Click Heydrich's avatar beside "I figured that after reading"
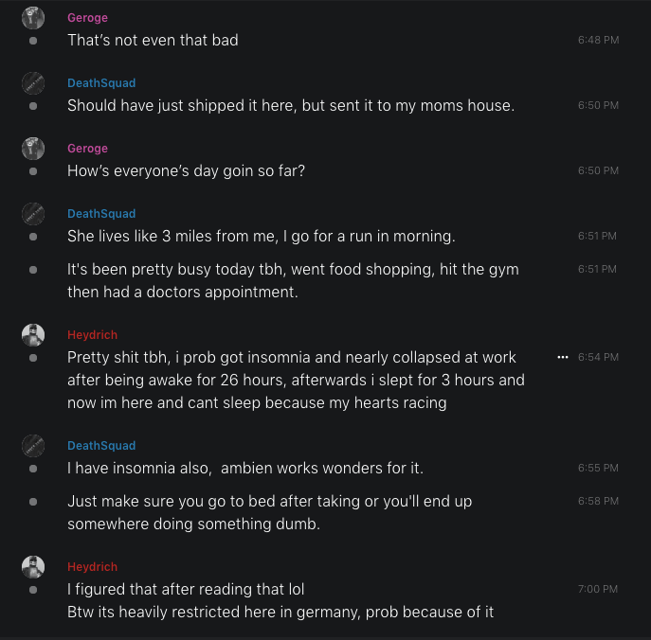Image resolution: width=651 pixels, height=640 pixels. [x=33, y=566]
